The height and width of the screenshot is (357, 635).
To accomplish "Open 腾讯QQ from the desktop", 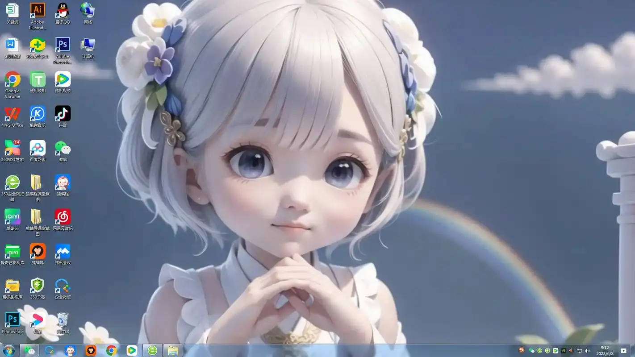I will (x=63, y=10).
